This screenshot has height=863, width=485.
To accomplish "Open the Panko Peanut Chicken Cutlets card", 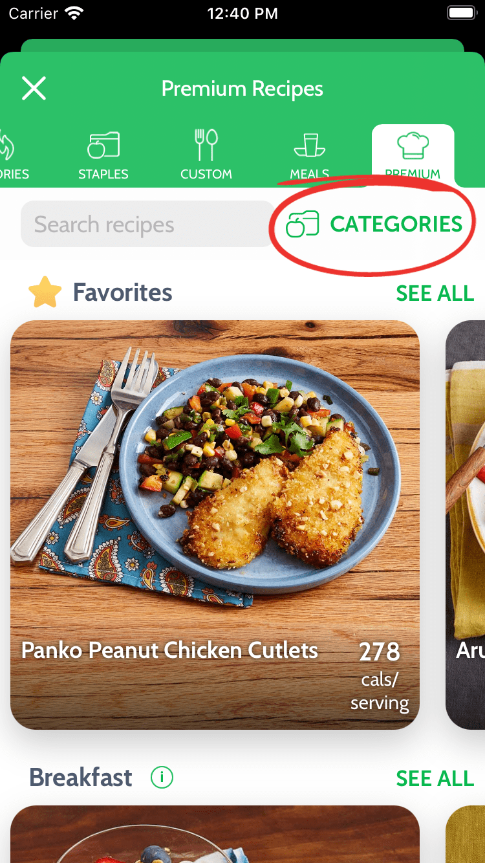I will point(215,525).
